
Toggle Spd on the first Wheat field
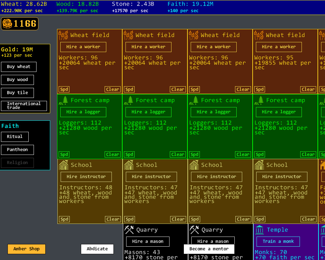click(x=64, y=89)
